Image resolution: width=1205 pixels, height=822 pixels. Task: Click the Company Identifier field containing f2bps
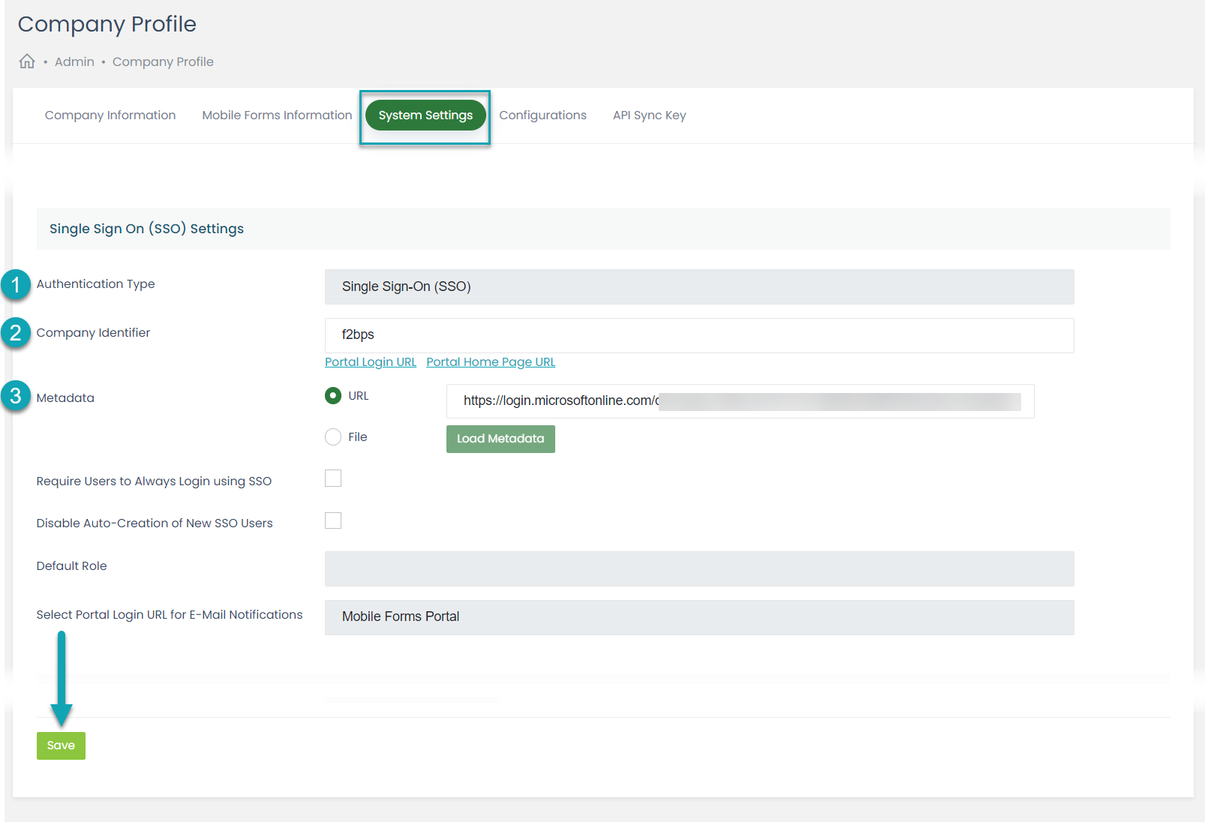pos(699,335)
